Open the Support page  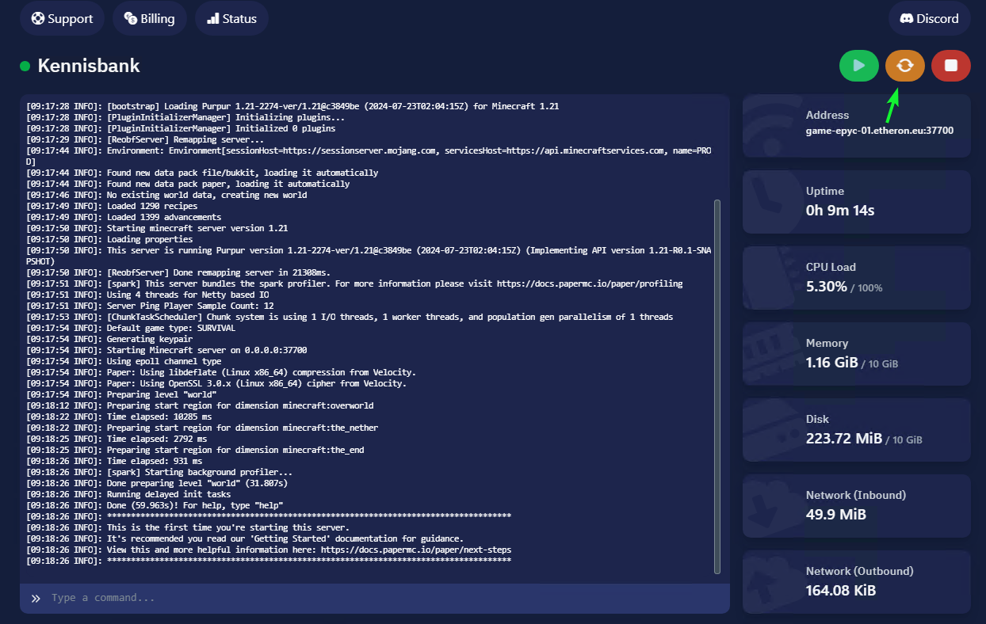63,18
